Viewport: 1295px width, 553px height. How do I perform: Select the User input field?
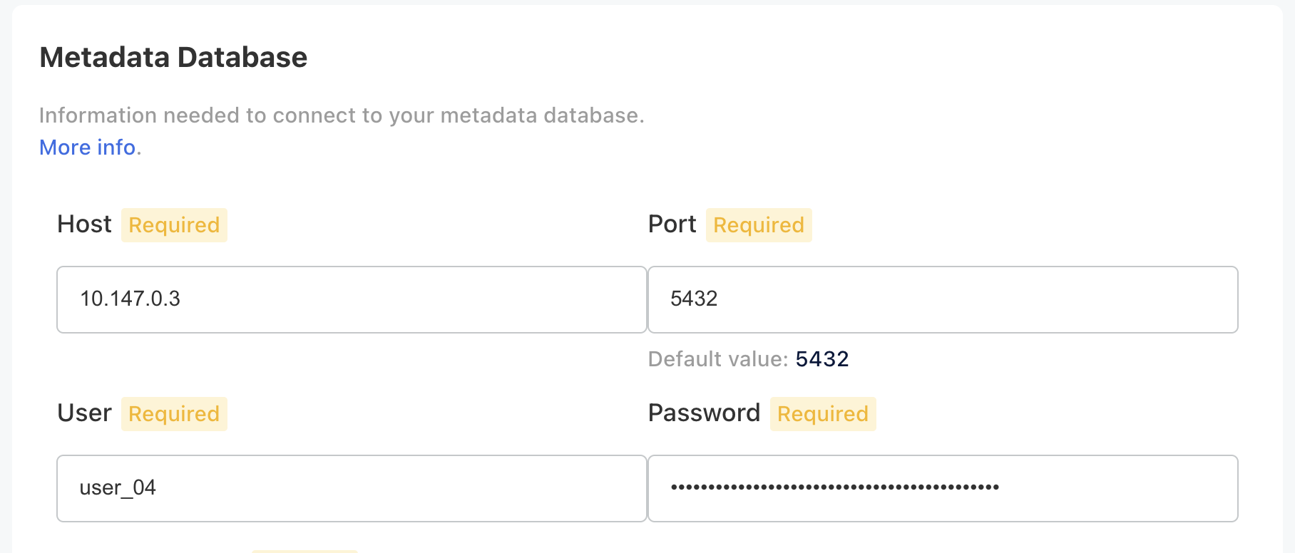351,488
